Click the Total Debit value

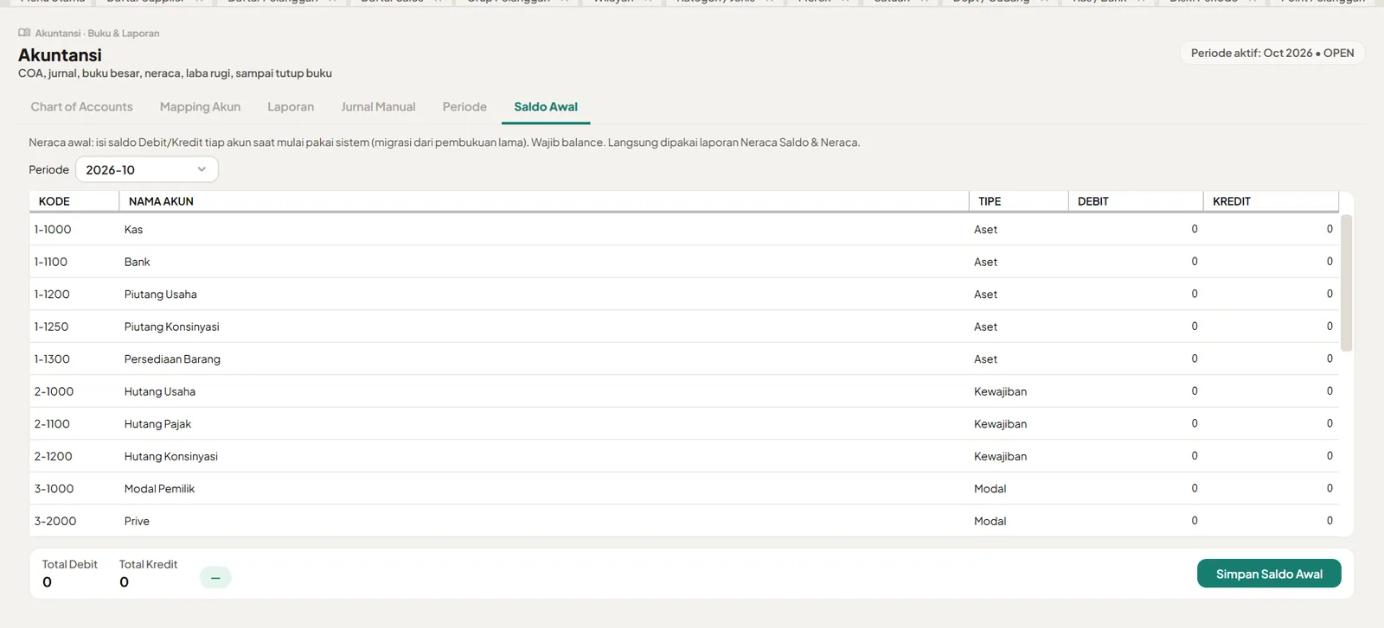click(x=47, y=582)
